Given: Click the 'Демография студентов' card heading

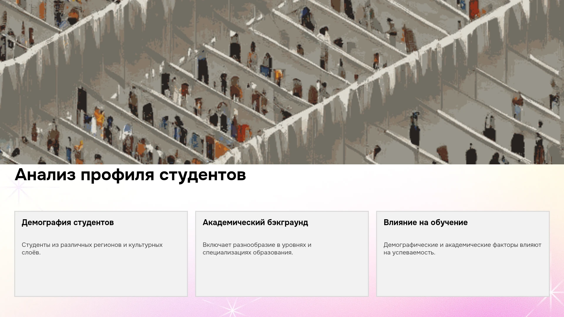Looking at the screenshot, I should coord(68,222).
